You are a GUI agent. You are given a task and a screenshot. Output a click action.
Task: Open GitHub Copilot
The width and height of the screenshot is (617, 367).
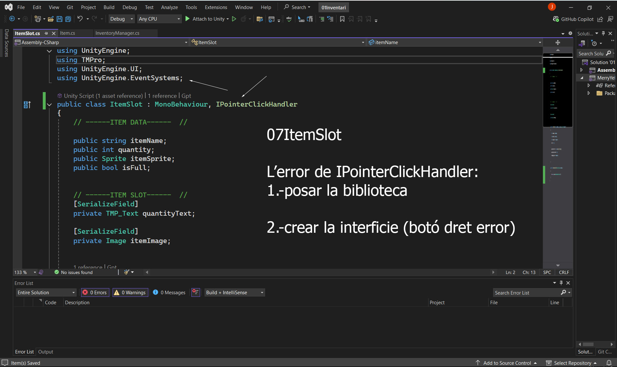[573, 19]
